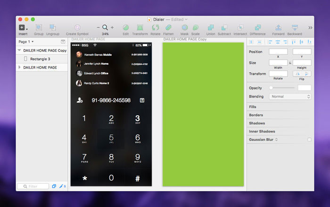Select the Rectangle 3 layer
This screenshot has width=330, height=207.
point(40,59)
